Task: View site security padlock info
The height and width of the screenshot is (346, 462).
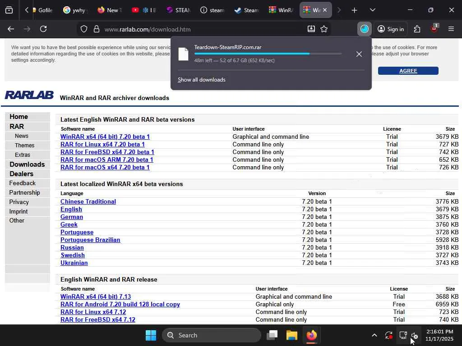Action: coord(97,29)
